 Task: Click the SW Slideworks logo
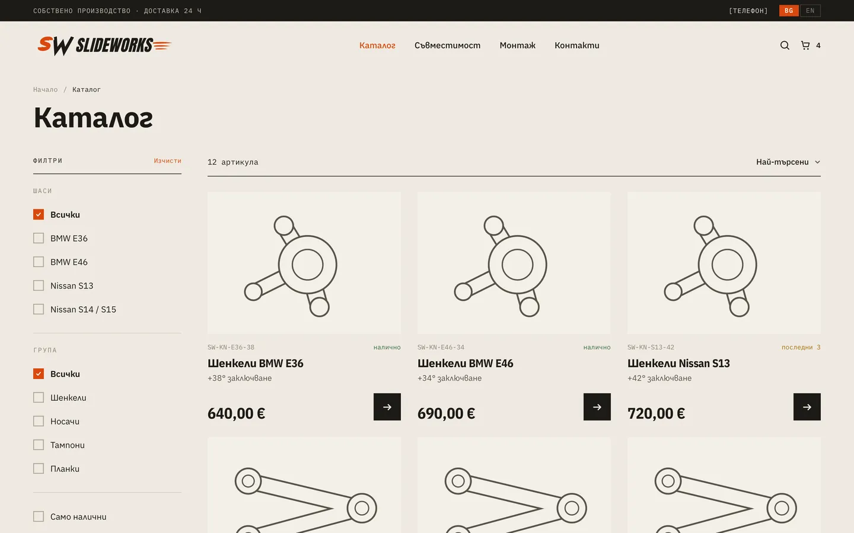104,46
